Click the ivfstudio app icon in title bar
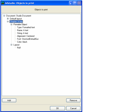The height and width of the screenshot is (112, 139). 3,3
